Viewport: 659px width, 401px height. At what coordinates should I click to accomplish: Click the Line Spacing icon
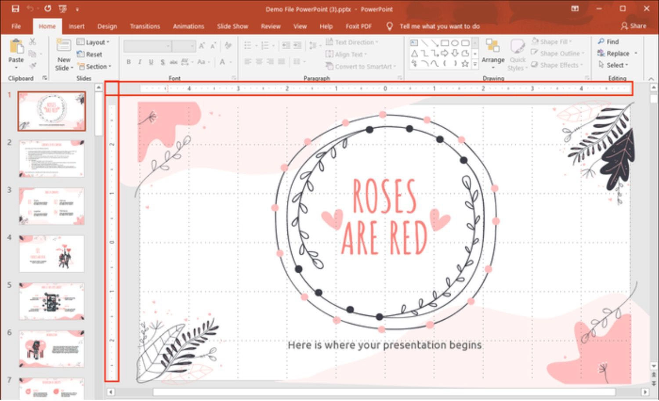[x=314, y=45]
